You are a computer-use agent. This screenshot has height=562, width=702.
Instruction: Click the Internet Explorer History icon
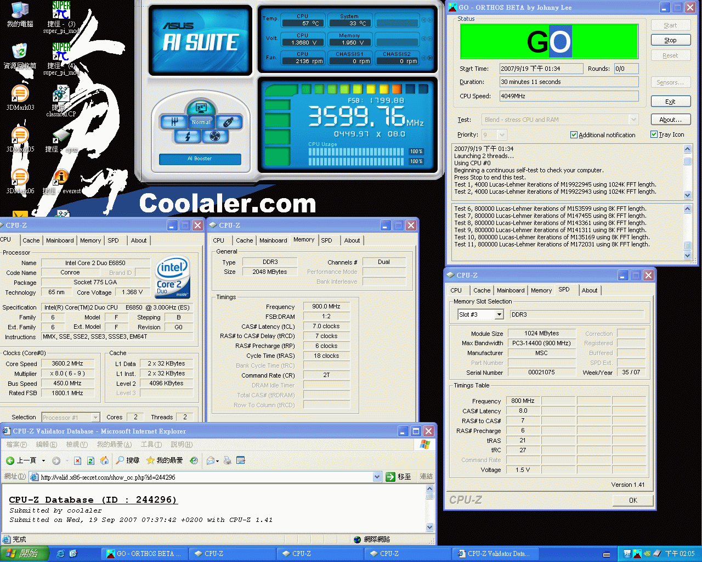point(194,460)
